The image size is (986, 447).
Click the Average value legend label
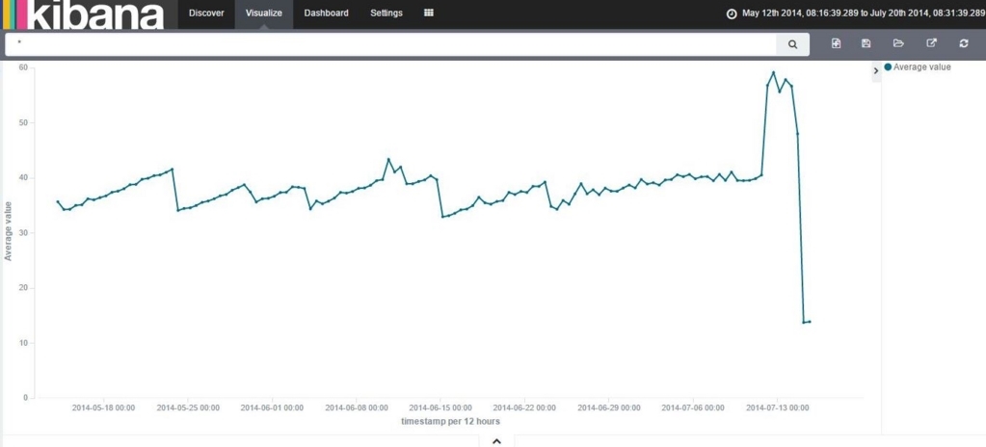click(921, 66)
